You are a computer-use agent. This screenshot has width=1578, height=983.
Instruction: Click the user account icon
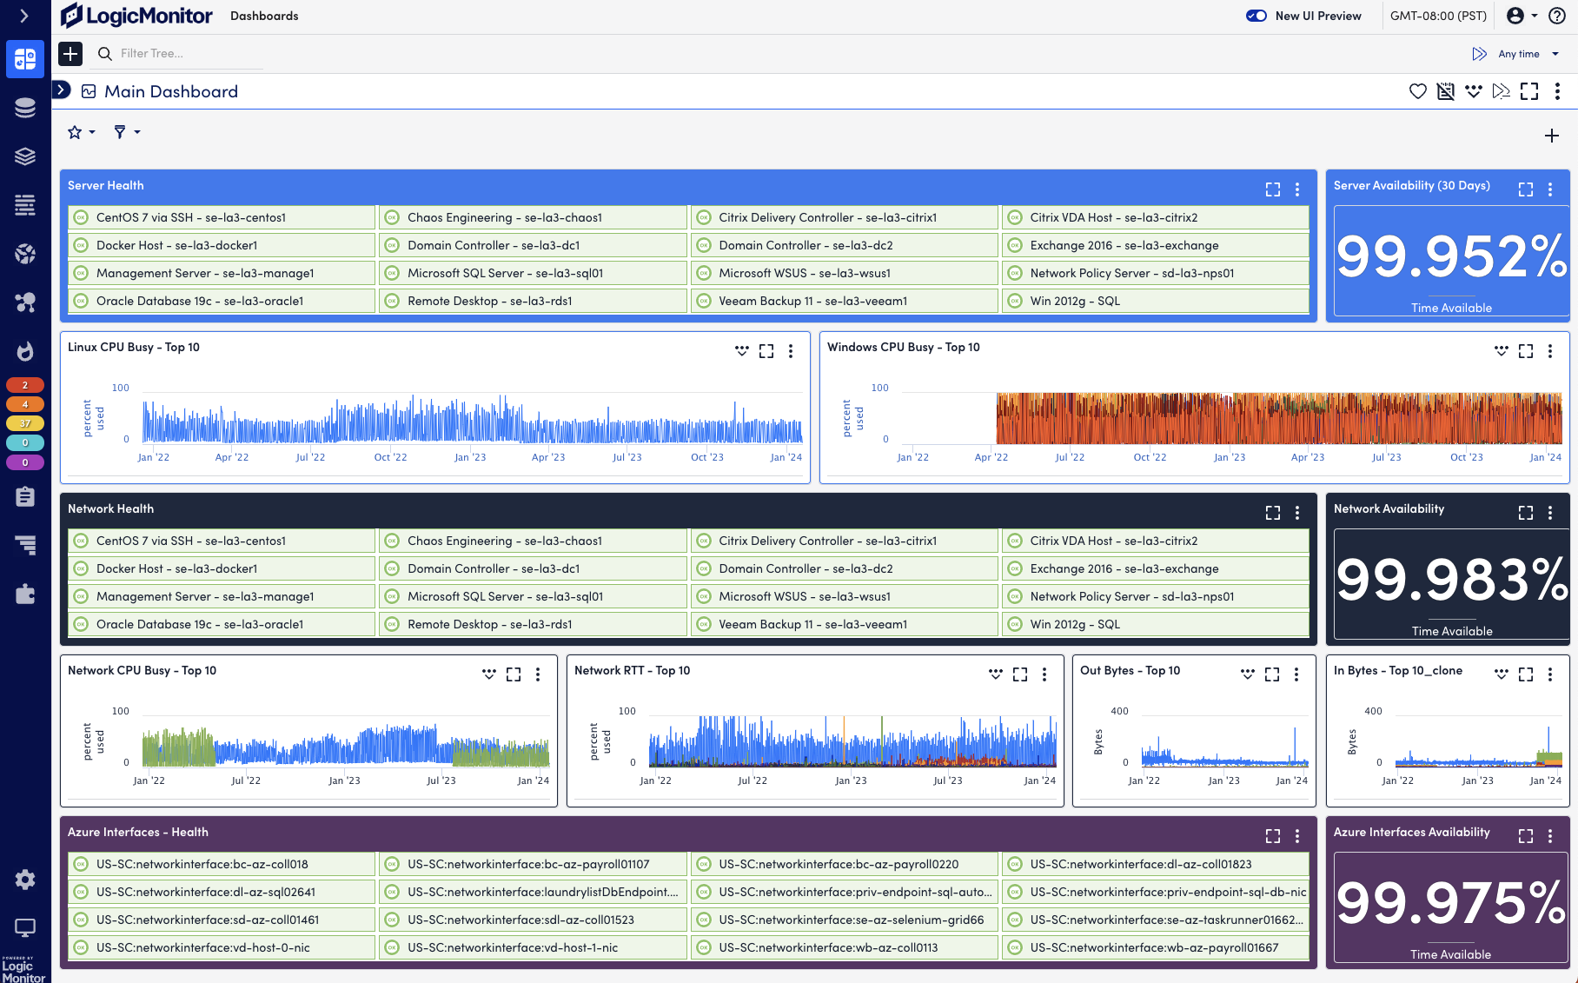(1515, 16)
